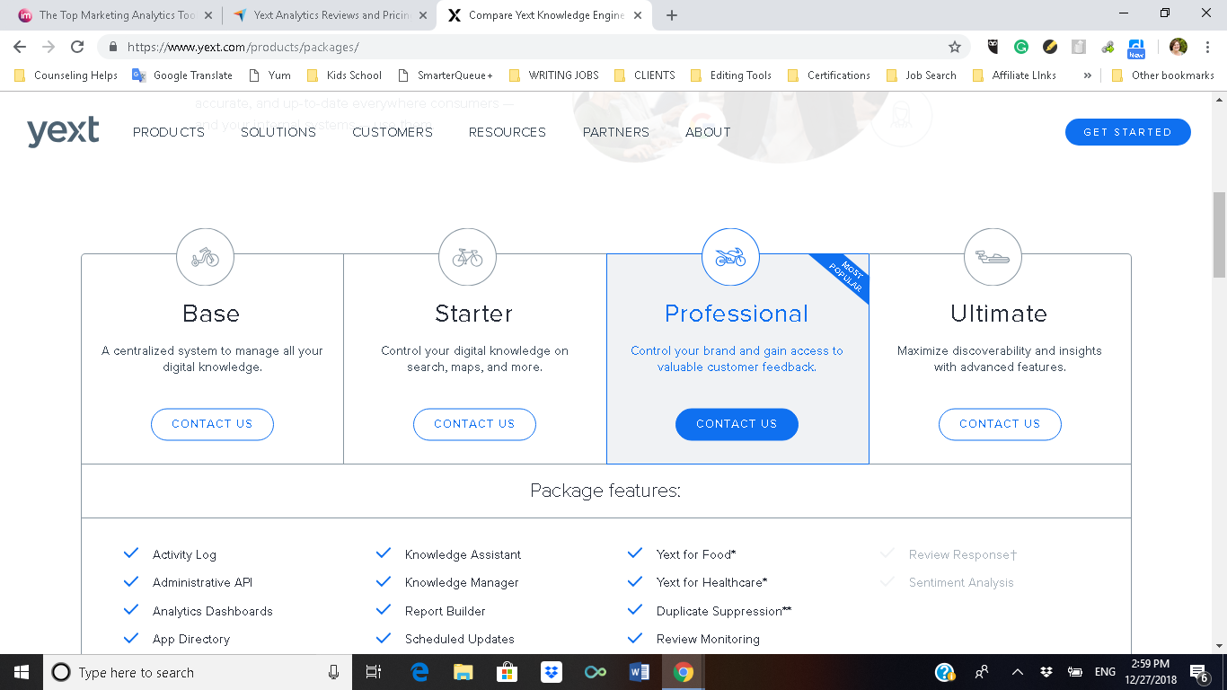Bookmark this page with star icon
The height and width of the screenshot is (690, 1227).
[x=955, y=47]
